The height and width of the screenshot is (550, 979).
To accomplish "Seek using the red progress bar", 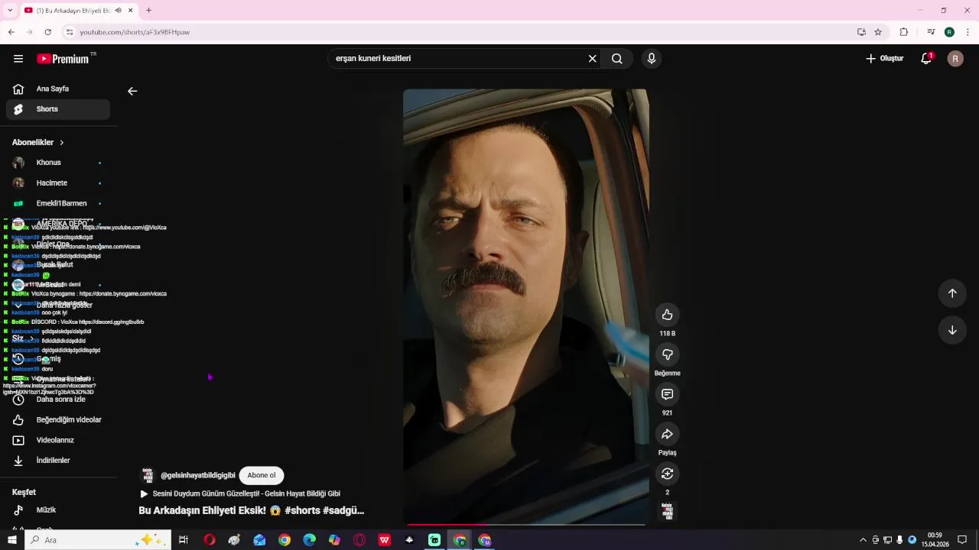I will tap(526, 524).
